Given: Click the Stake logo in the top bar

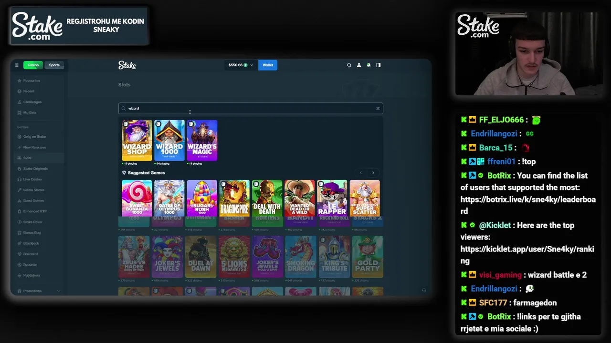Looking at the screenshot, I should (127, 65).
